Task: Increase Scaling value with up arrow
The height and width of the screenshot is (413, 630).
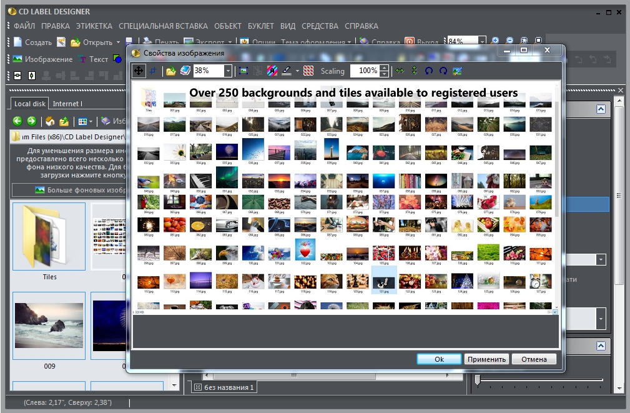Action: [385, 68]
